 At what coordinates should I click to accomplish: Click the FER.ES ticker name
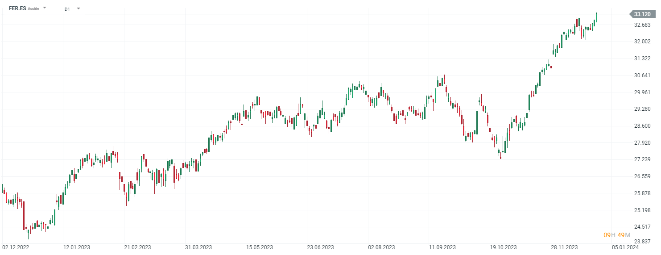(x=17, y=8)
